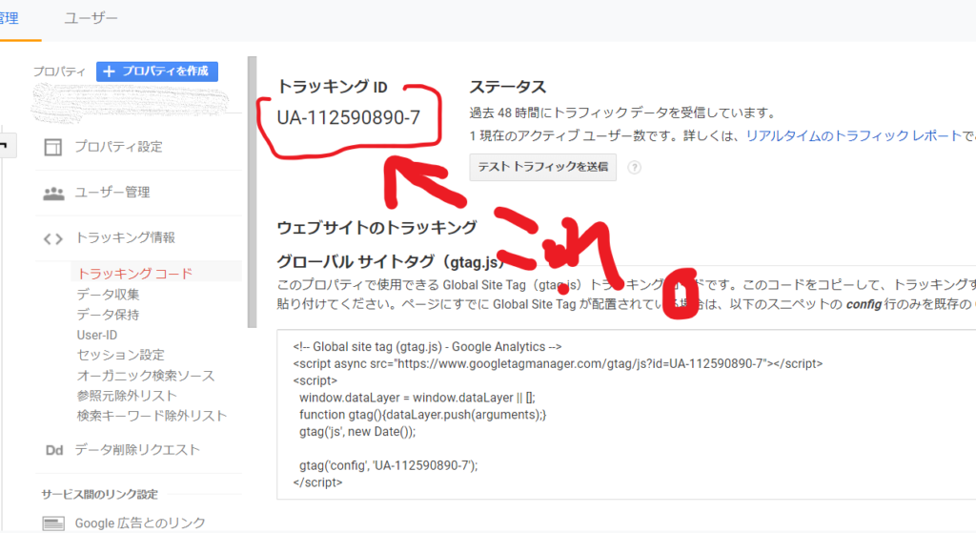Click the 過去 48 時間 status message
The height and width of the screenshot is (533, 976).
[623, 113]
